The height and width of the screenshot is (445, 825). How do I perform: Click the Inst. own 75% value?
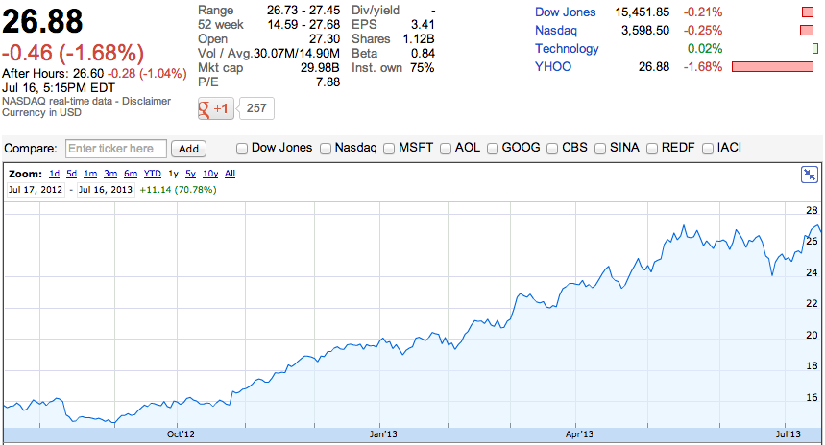pos(423,68)
